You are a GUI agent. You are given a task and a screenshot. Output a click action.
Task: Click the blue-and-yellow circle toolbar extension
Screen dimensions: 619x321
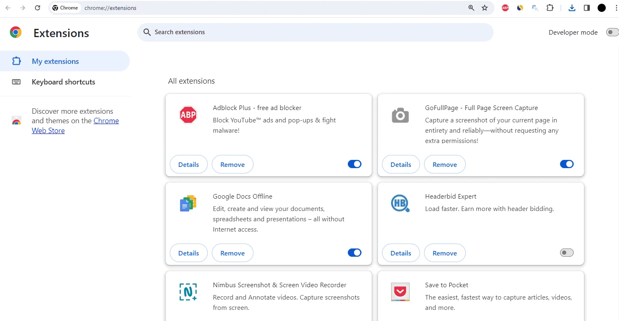point(520,8)
